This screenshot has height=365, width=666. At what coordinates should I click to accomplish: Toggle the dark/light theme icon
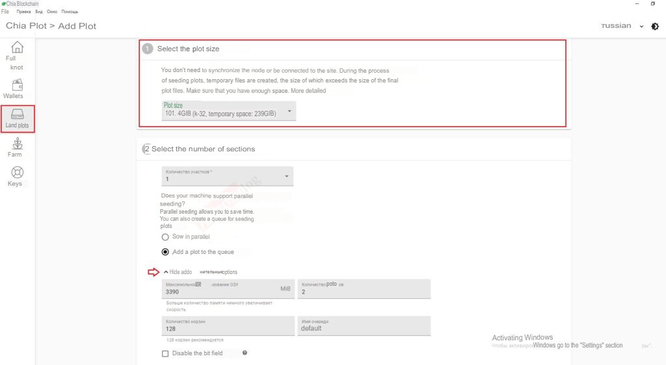click(654, 26)
